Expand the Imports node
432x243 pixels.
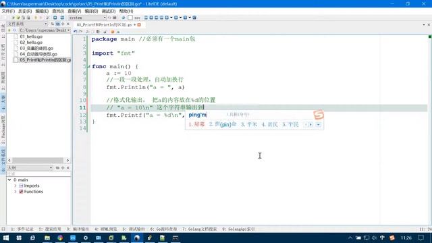16,186
